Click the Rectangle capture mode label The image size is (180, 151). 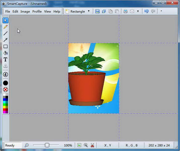pyautogui.click(x=78, y=12)
